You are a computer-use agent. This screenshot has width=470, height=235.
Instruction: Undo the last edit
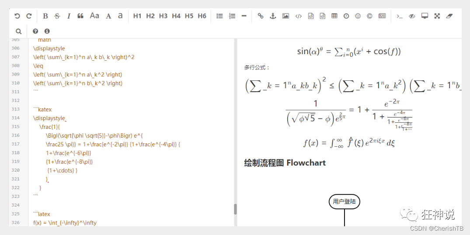click(17, 16)
